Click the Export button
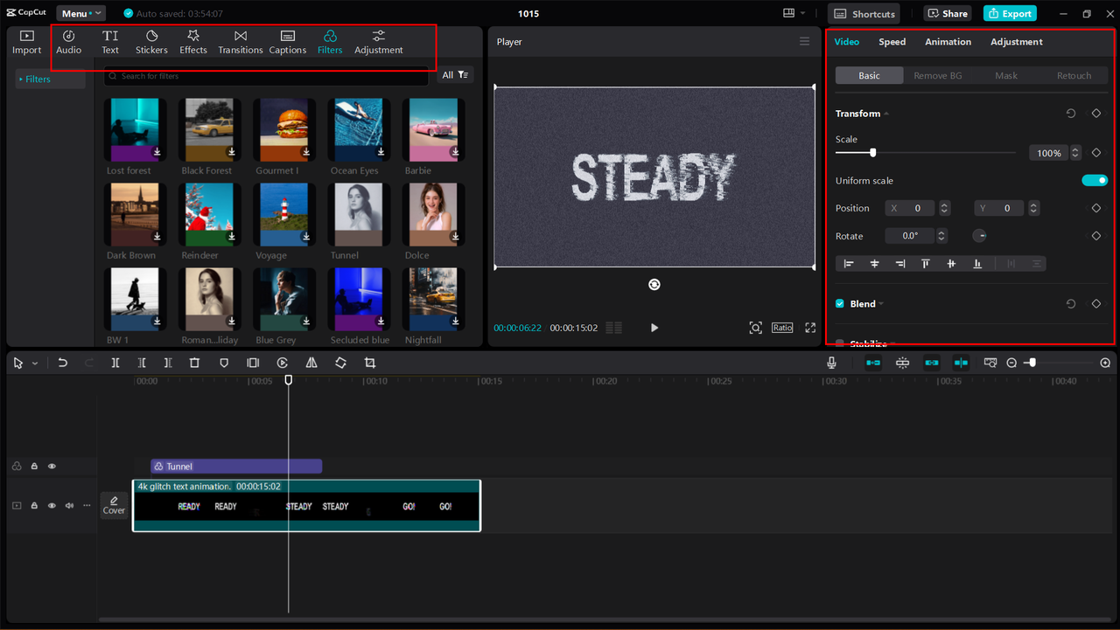The height and width of the screenshot is (630, 1120). [x=1010, y=14]
